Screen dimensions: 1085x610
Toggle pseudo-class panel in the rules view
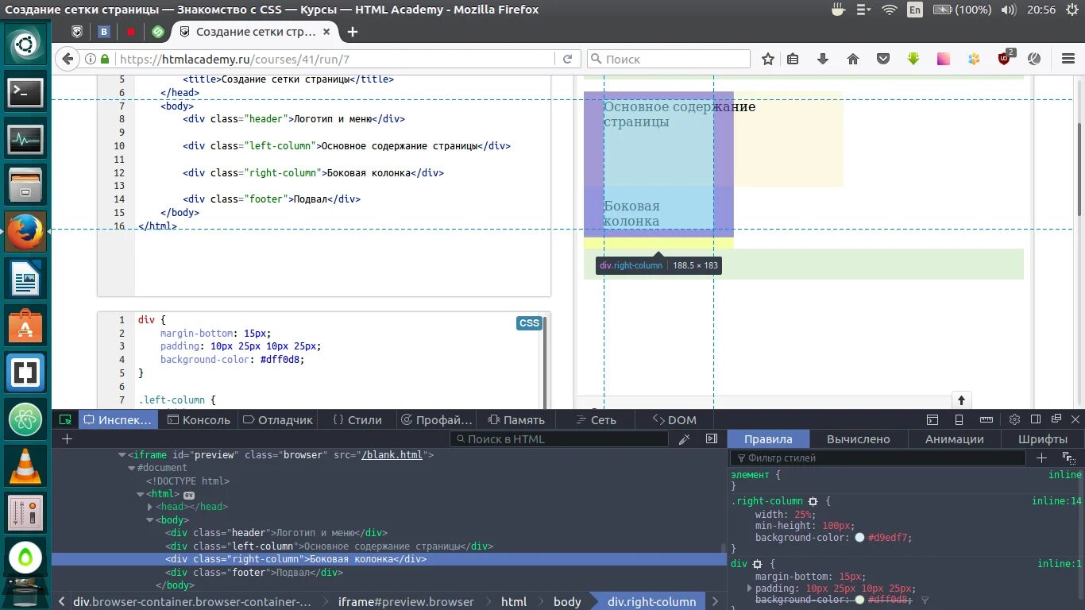coord(1068,458)
